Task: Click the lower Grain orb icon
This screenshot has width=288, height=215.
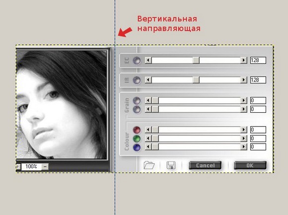Action: pyautogui.click(x=137, y=109)
